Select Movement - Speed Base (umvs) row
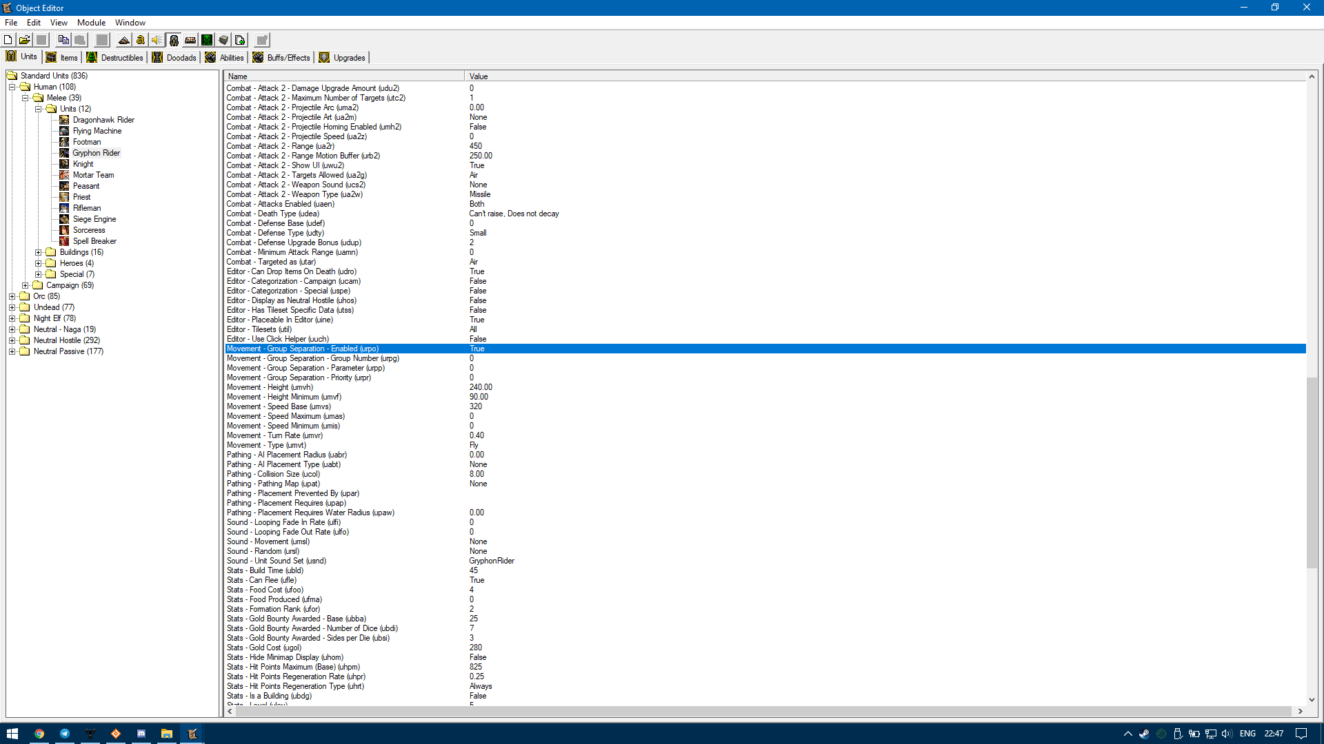The height and width of the screenshot is (744, 1324). 279,406
